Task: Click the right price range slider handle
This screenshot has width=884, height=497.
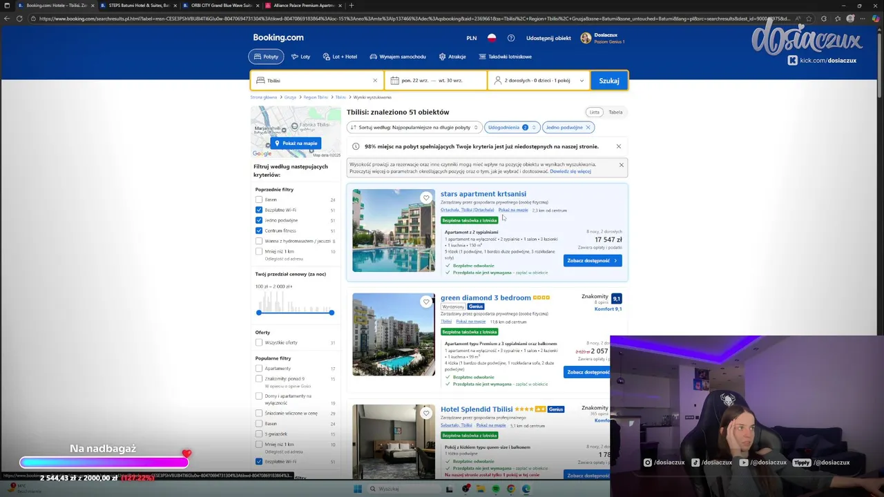Action: click(331, 313)
